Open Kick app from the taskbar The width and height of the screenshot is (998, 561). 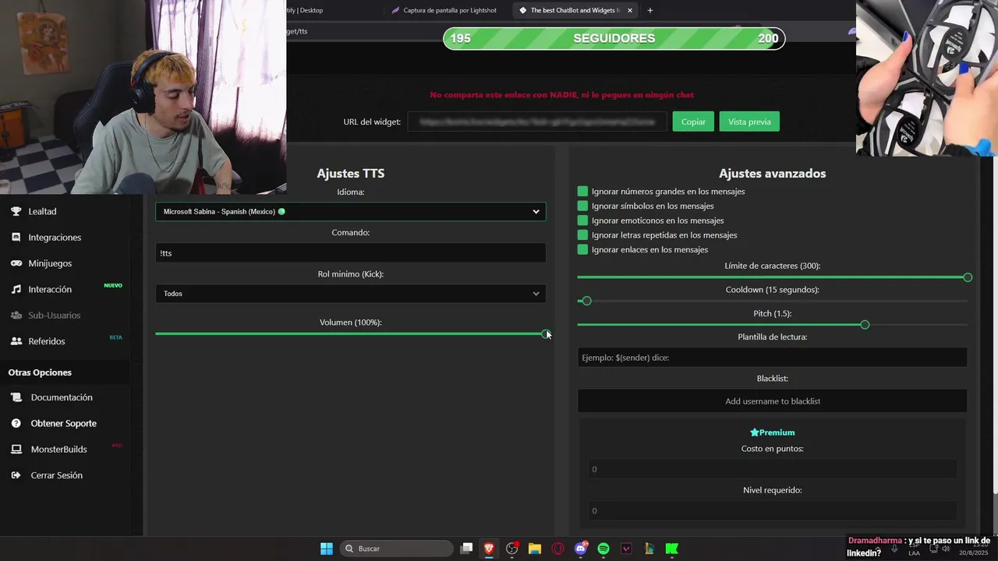pyautogui.click(x=672, y=549)
